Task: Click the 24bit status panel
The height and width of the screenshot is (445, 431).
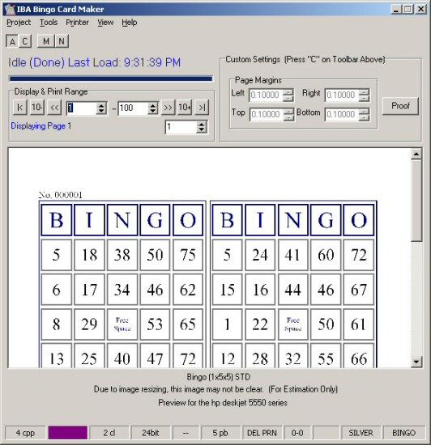Action: click(151, 433)
